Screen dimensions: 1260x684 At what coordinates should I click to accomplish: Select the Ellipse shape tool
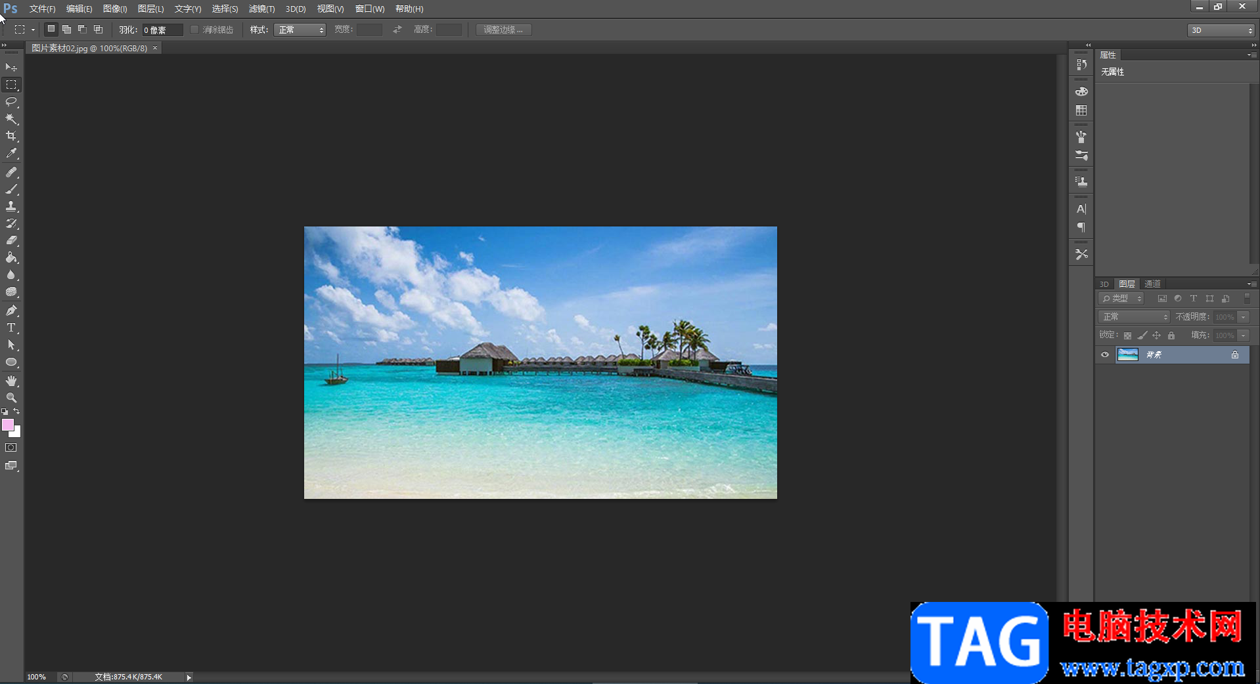[11, 362]
